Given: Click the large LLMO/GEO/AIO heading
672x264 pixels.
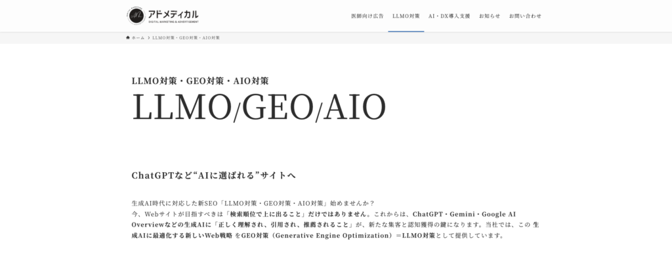Looking at the screenshot, I should tap(259, 107).
